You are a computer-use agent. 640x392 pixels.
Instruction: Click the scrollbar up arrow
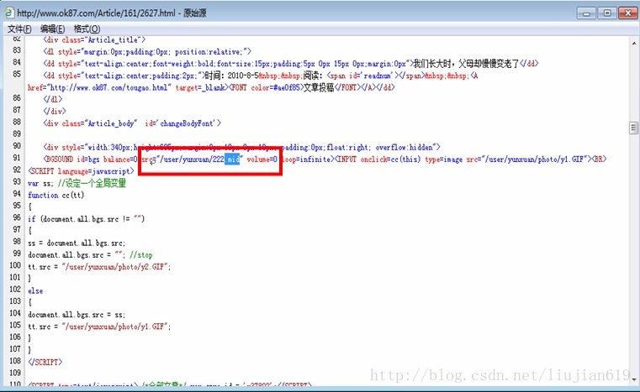point(634,42)
